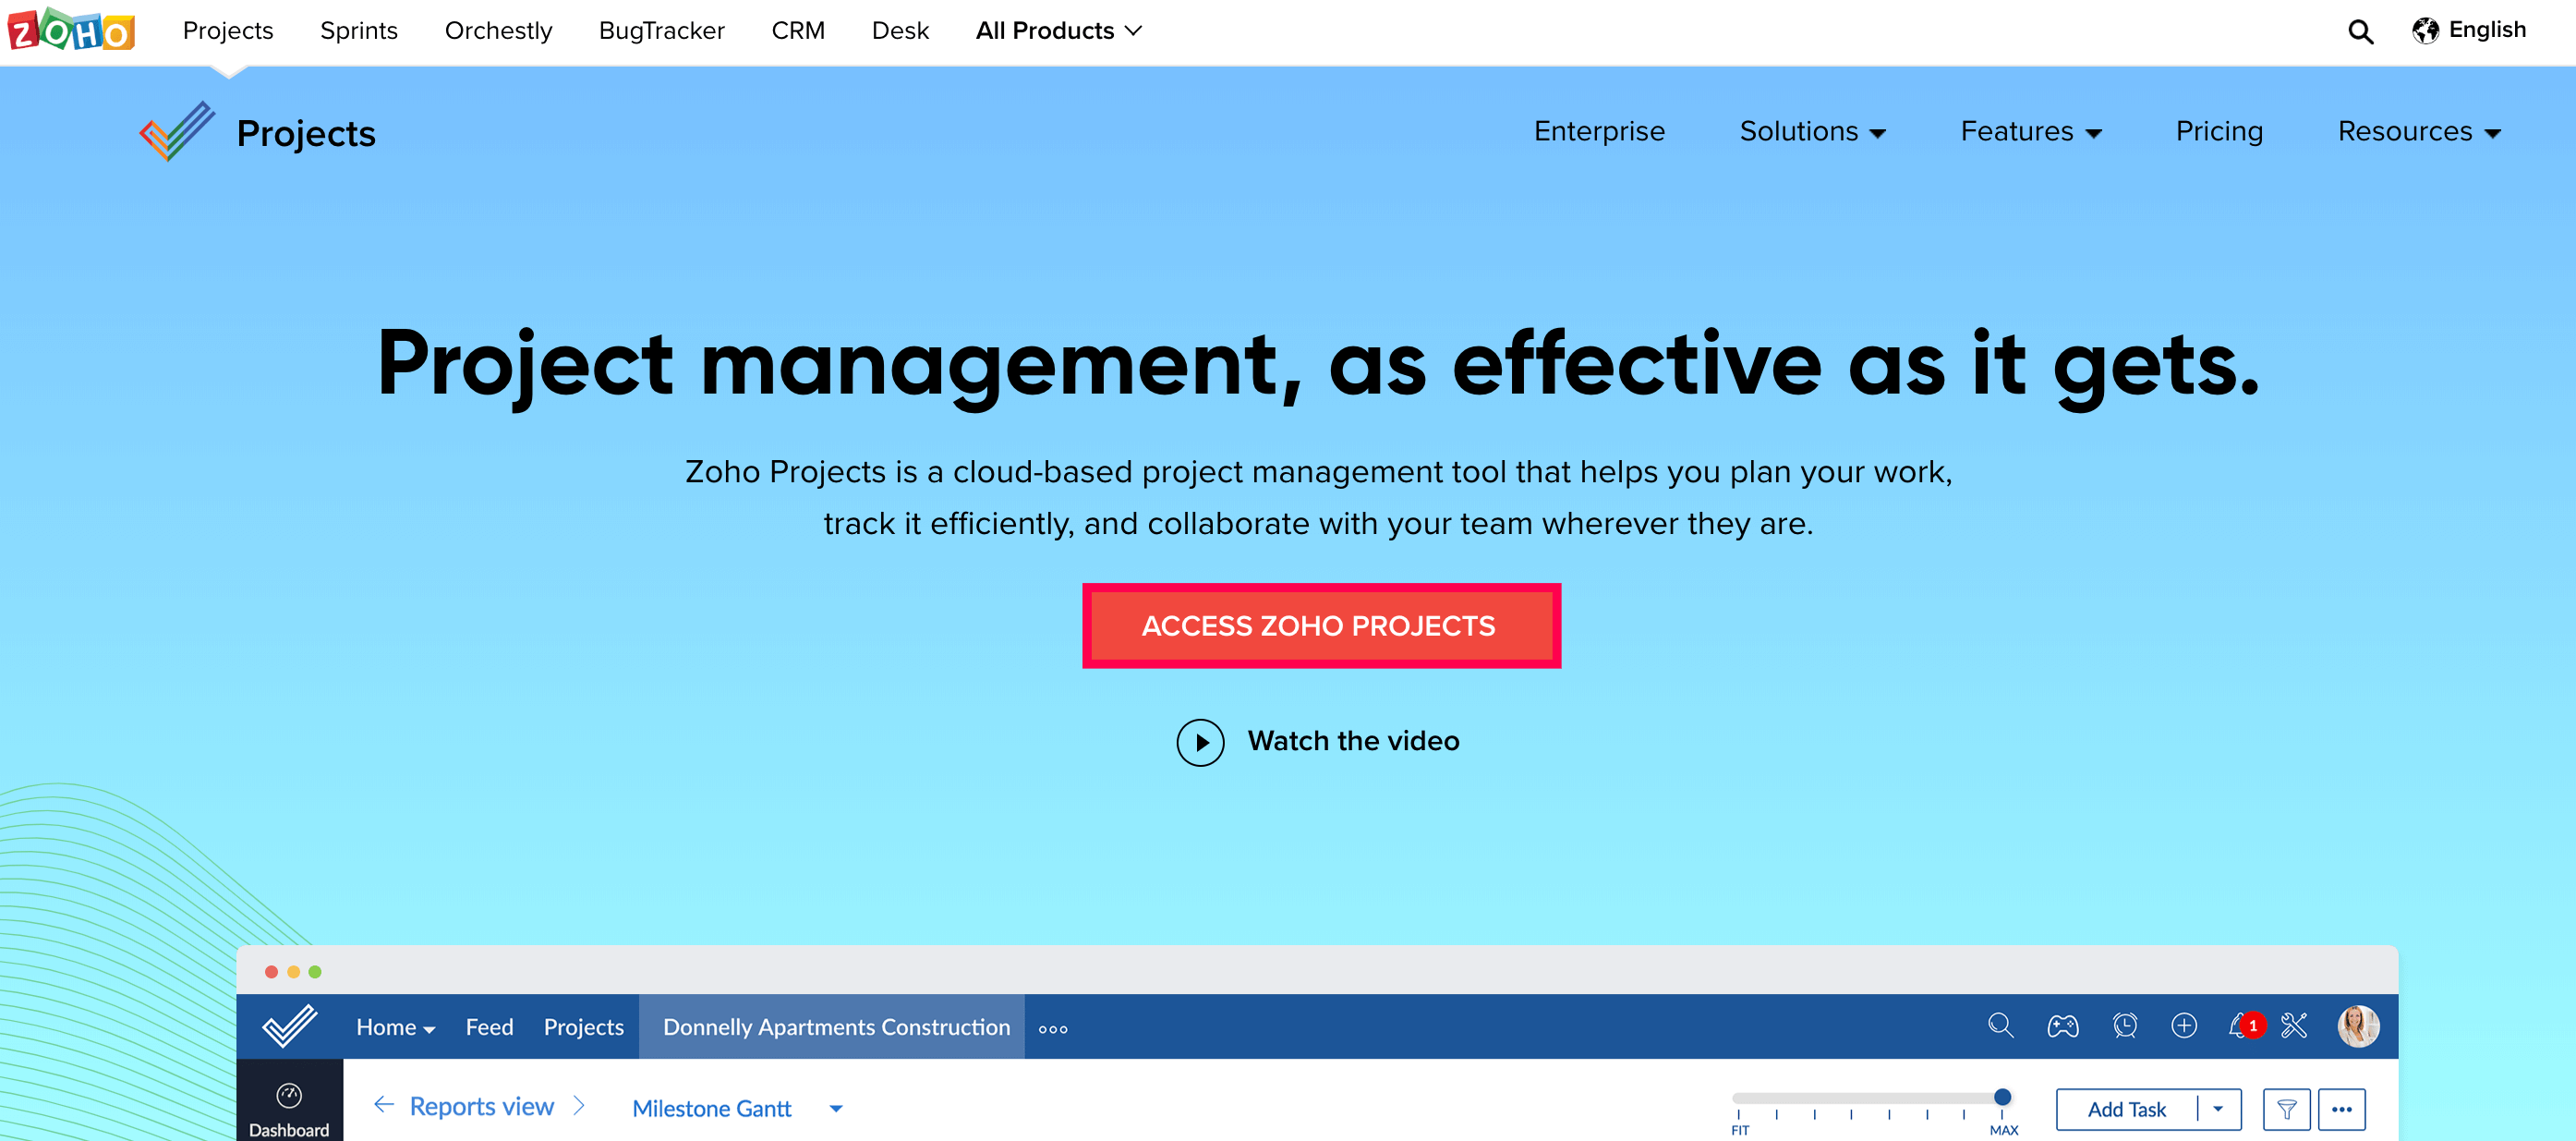Open the Solutions dropdown menu
The width and height of the screenshot is (2576, 1141).
click(x=1812, y=132)
